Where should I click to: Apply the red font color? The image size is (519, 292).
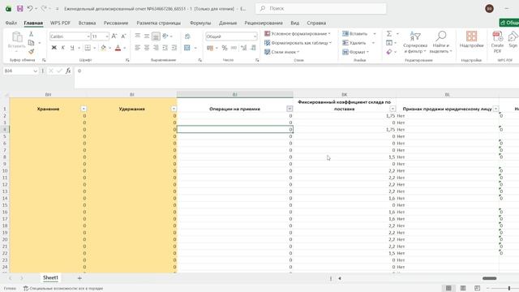point(118,48)
